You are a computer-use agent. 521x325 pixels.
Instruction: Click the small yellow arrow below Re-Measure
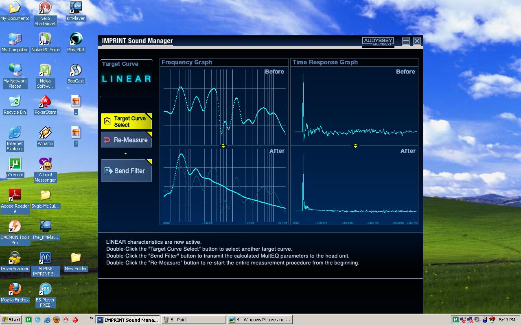(125, 154)
